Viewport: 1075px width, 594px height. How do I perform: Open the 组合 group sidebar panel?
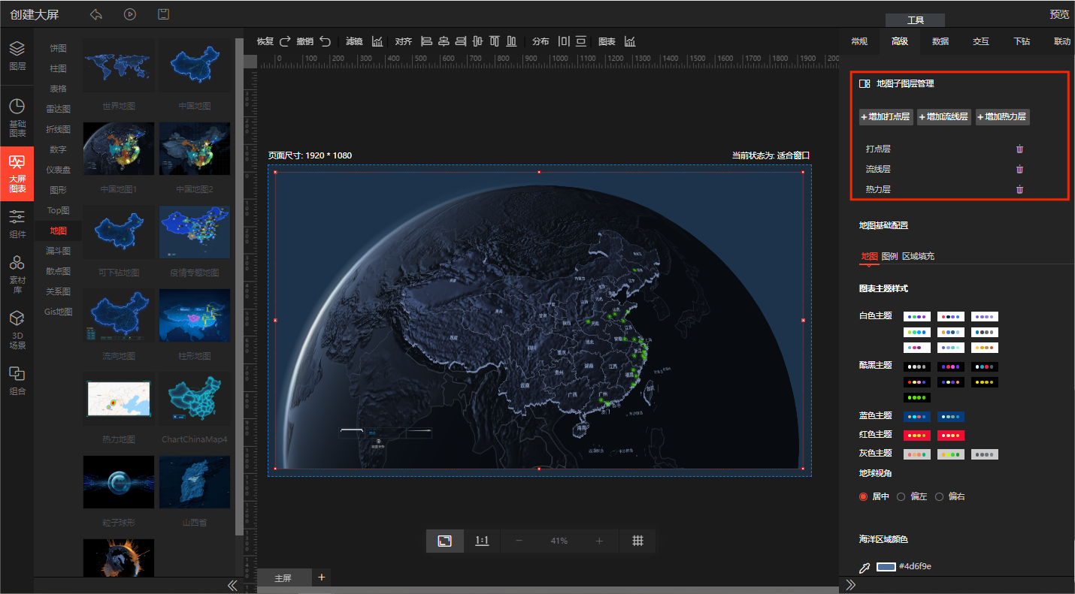[x=17, y=381]
